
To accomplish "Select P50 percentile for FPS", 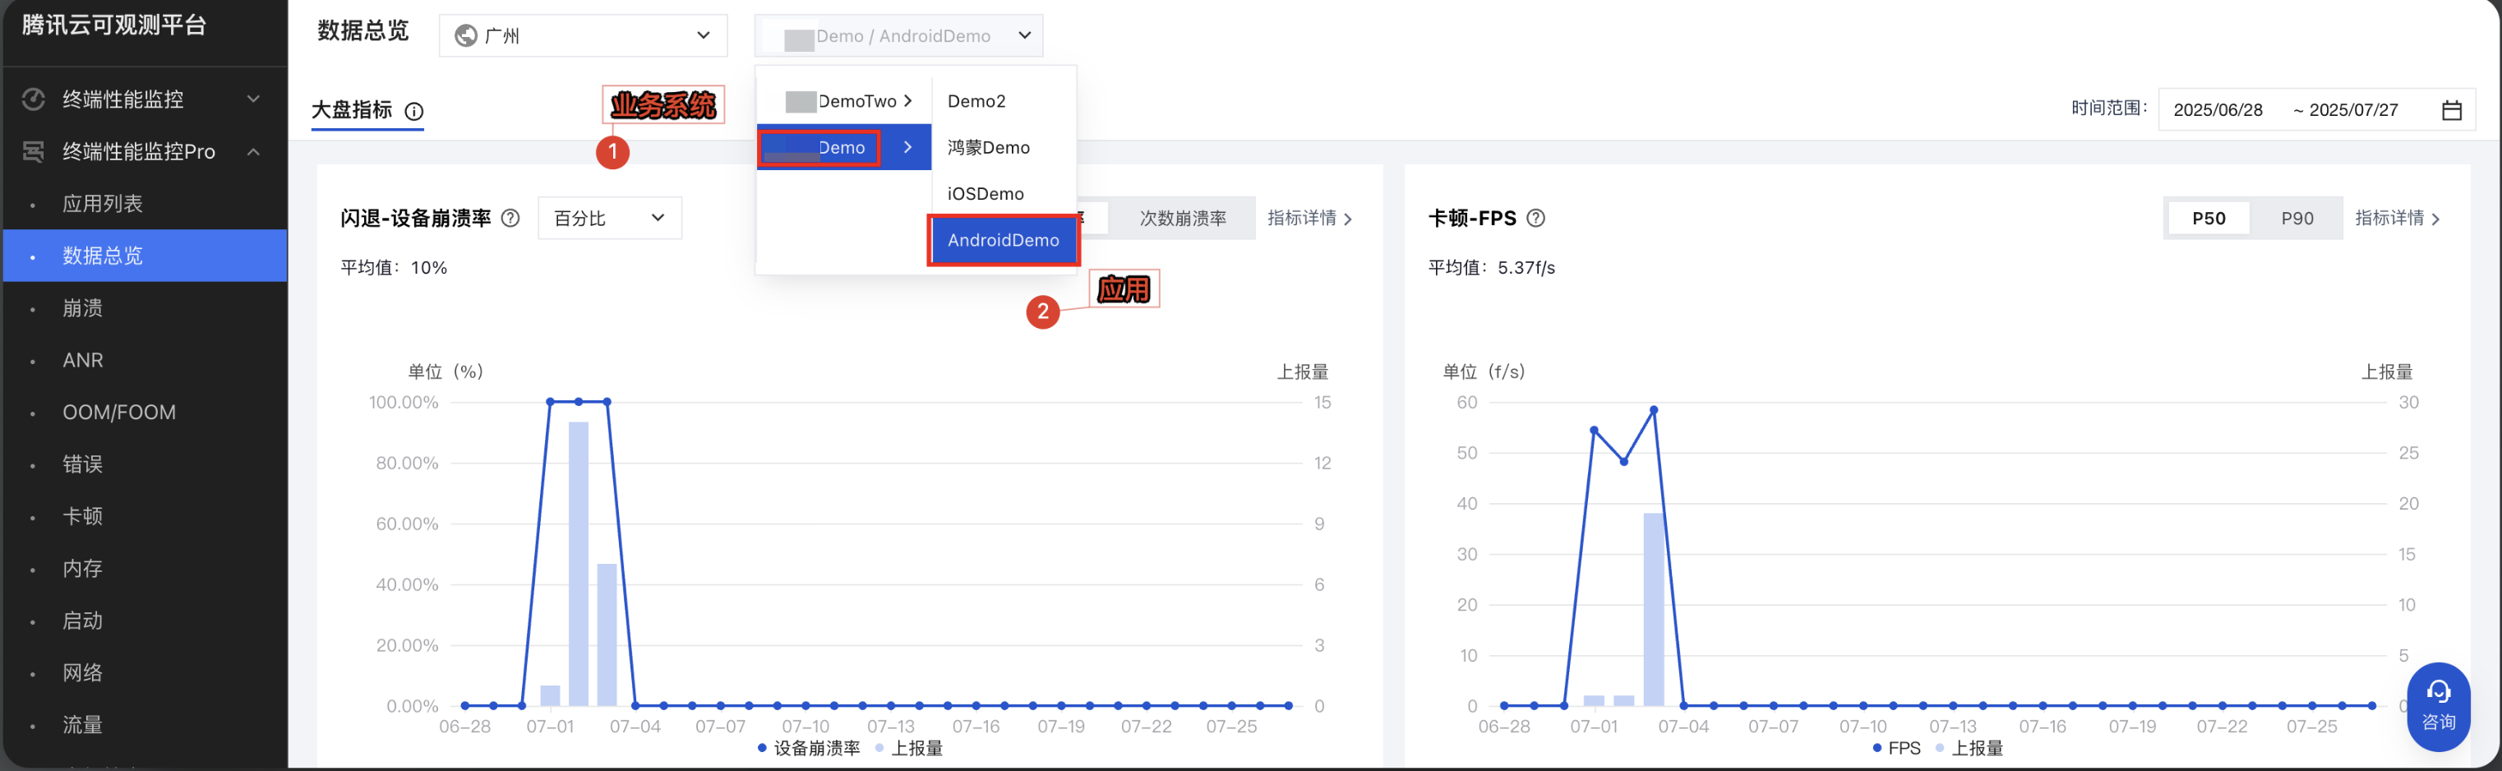I will click(x=2208, y=218).
